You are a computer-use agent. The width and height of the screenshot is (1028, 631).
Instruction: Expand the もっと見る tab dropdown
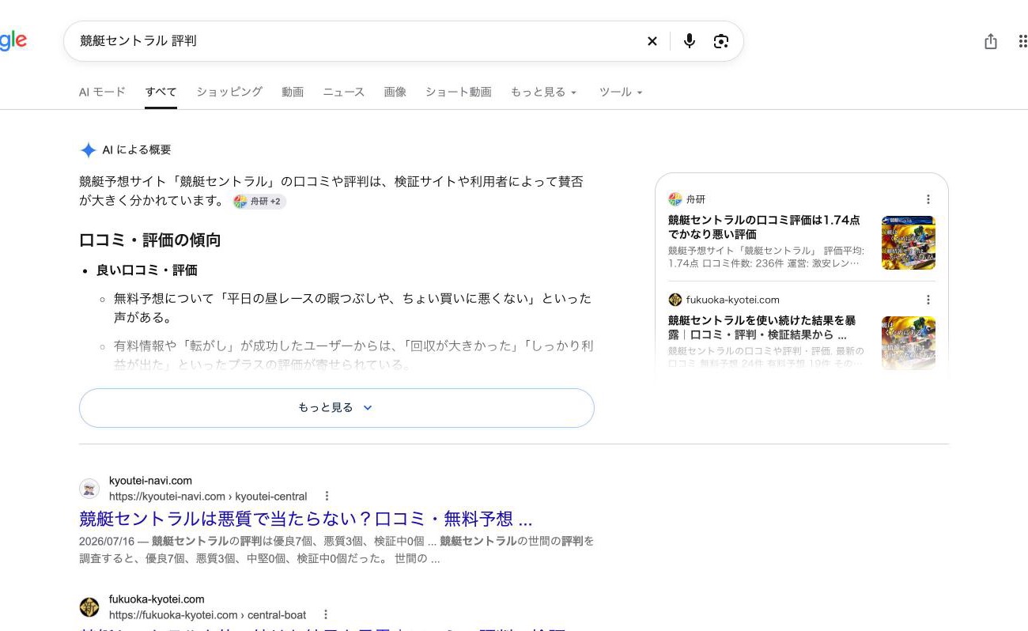point(543,92)
